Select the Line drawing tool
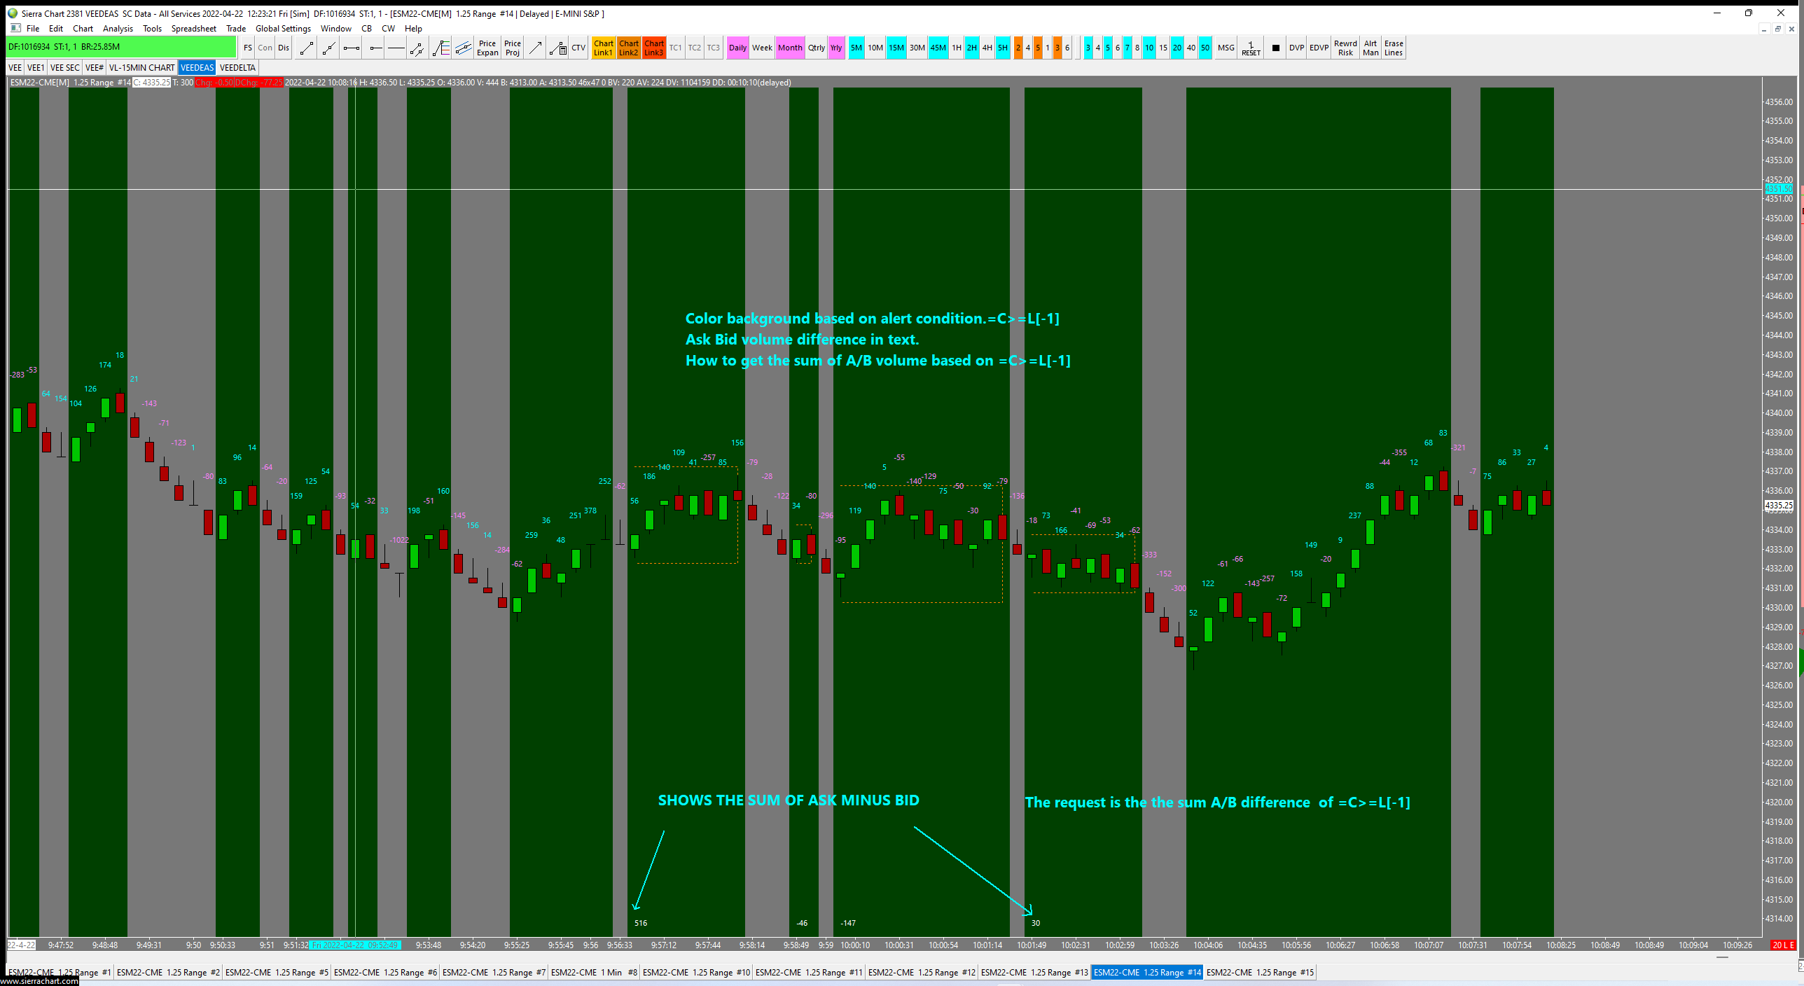Screen dimensions: 1804x986 click(x=306, y=48)
